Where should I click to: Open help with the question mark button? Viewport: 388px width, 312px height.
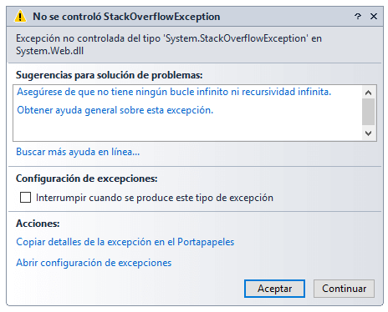(x=358, y=16)
